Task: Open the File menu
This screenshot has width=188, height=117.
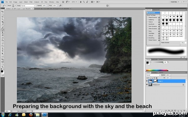Action: 7,2
